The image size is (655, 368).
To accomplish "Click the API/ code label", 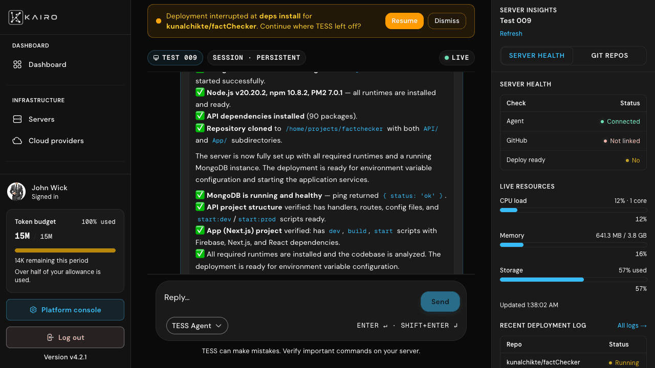I will 431,129.
